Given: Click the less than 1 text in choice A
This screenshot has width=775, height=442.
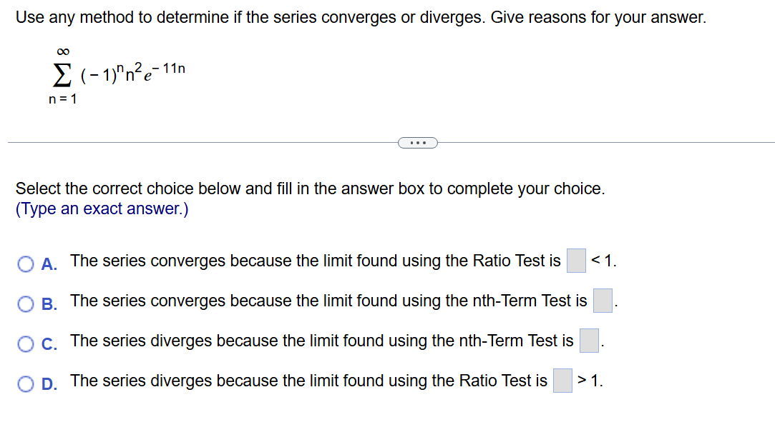Looking at the screenshot, I should (605, 261).
